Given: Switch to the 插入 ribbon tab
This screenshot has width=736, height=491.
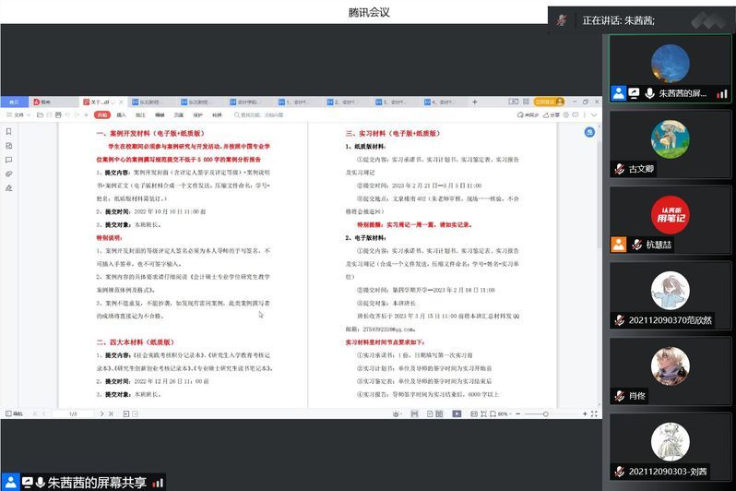Looking at the screenshot, I should [121, 115].
